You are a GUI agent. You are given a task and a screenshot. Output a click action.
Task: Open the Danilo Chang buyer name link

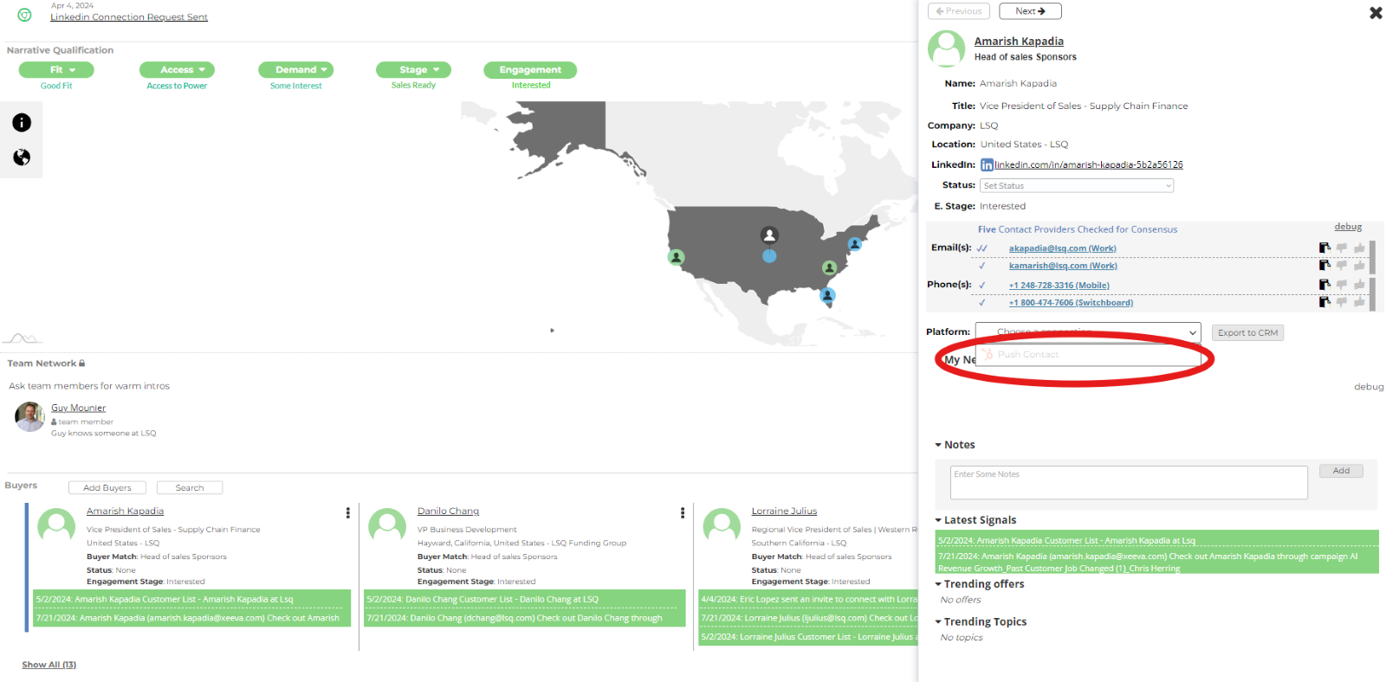(448, 511)
